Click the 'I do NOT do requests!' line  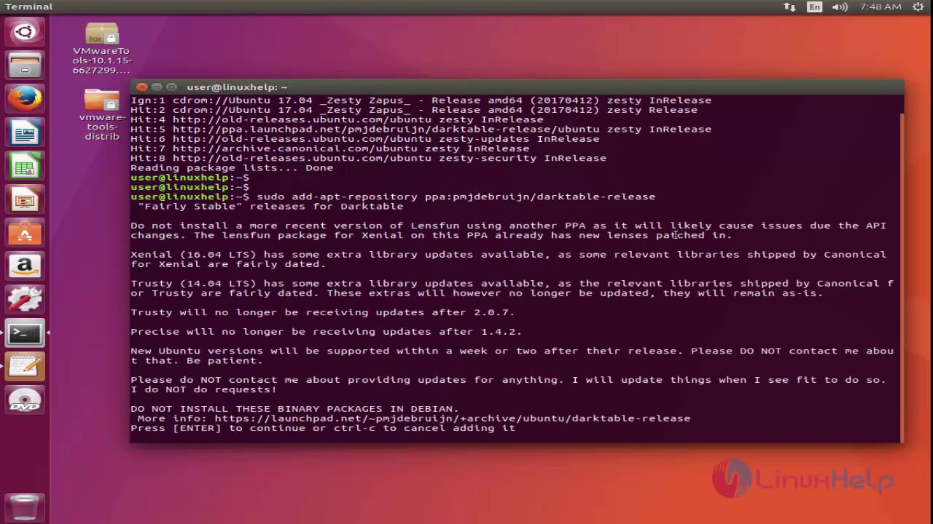[203, 389]
